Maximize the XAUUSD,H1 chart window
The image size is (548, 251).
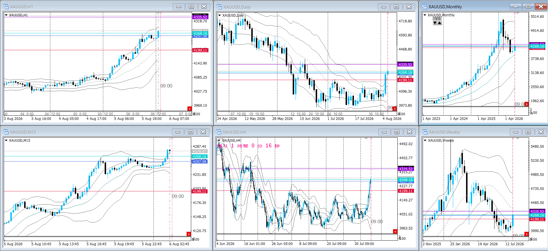191,7
